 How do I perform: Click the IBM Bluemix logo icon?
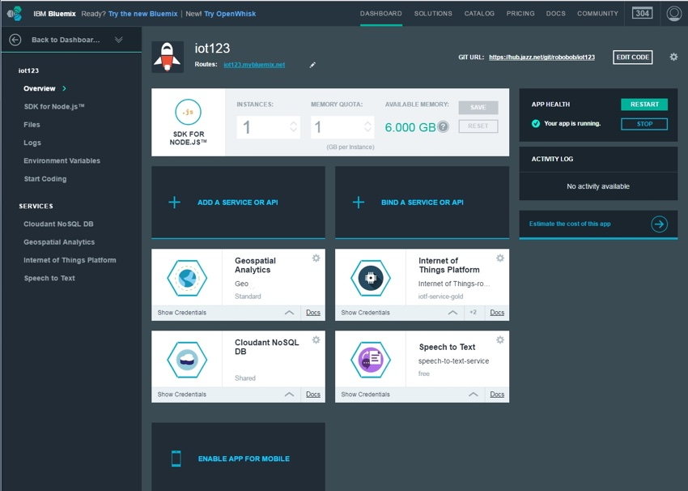point(15,14)
